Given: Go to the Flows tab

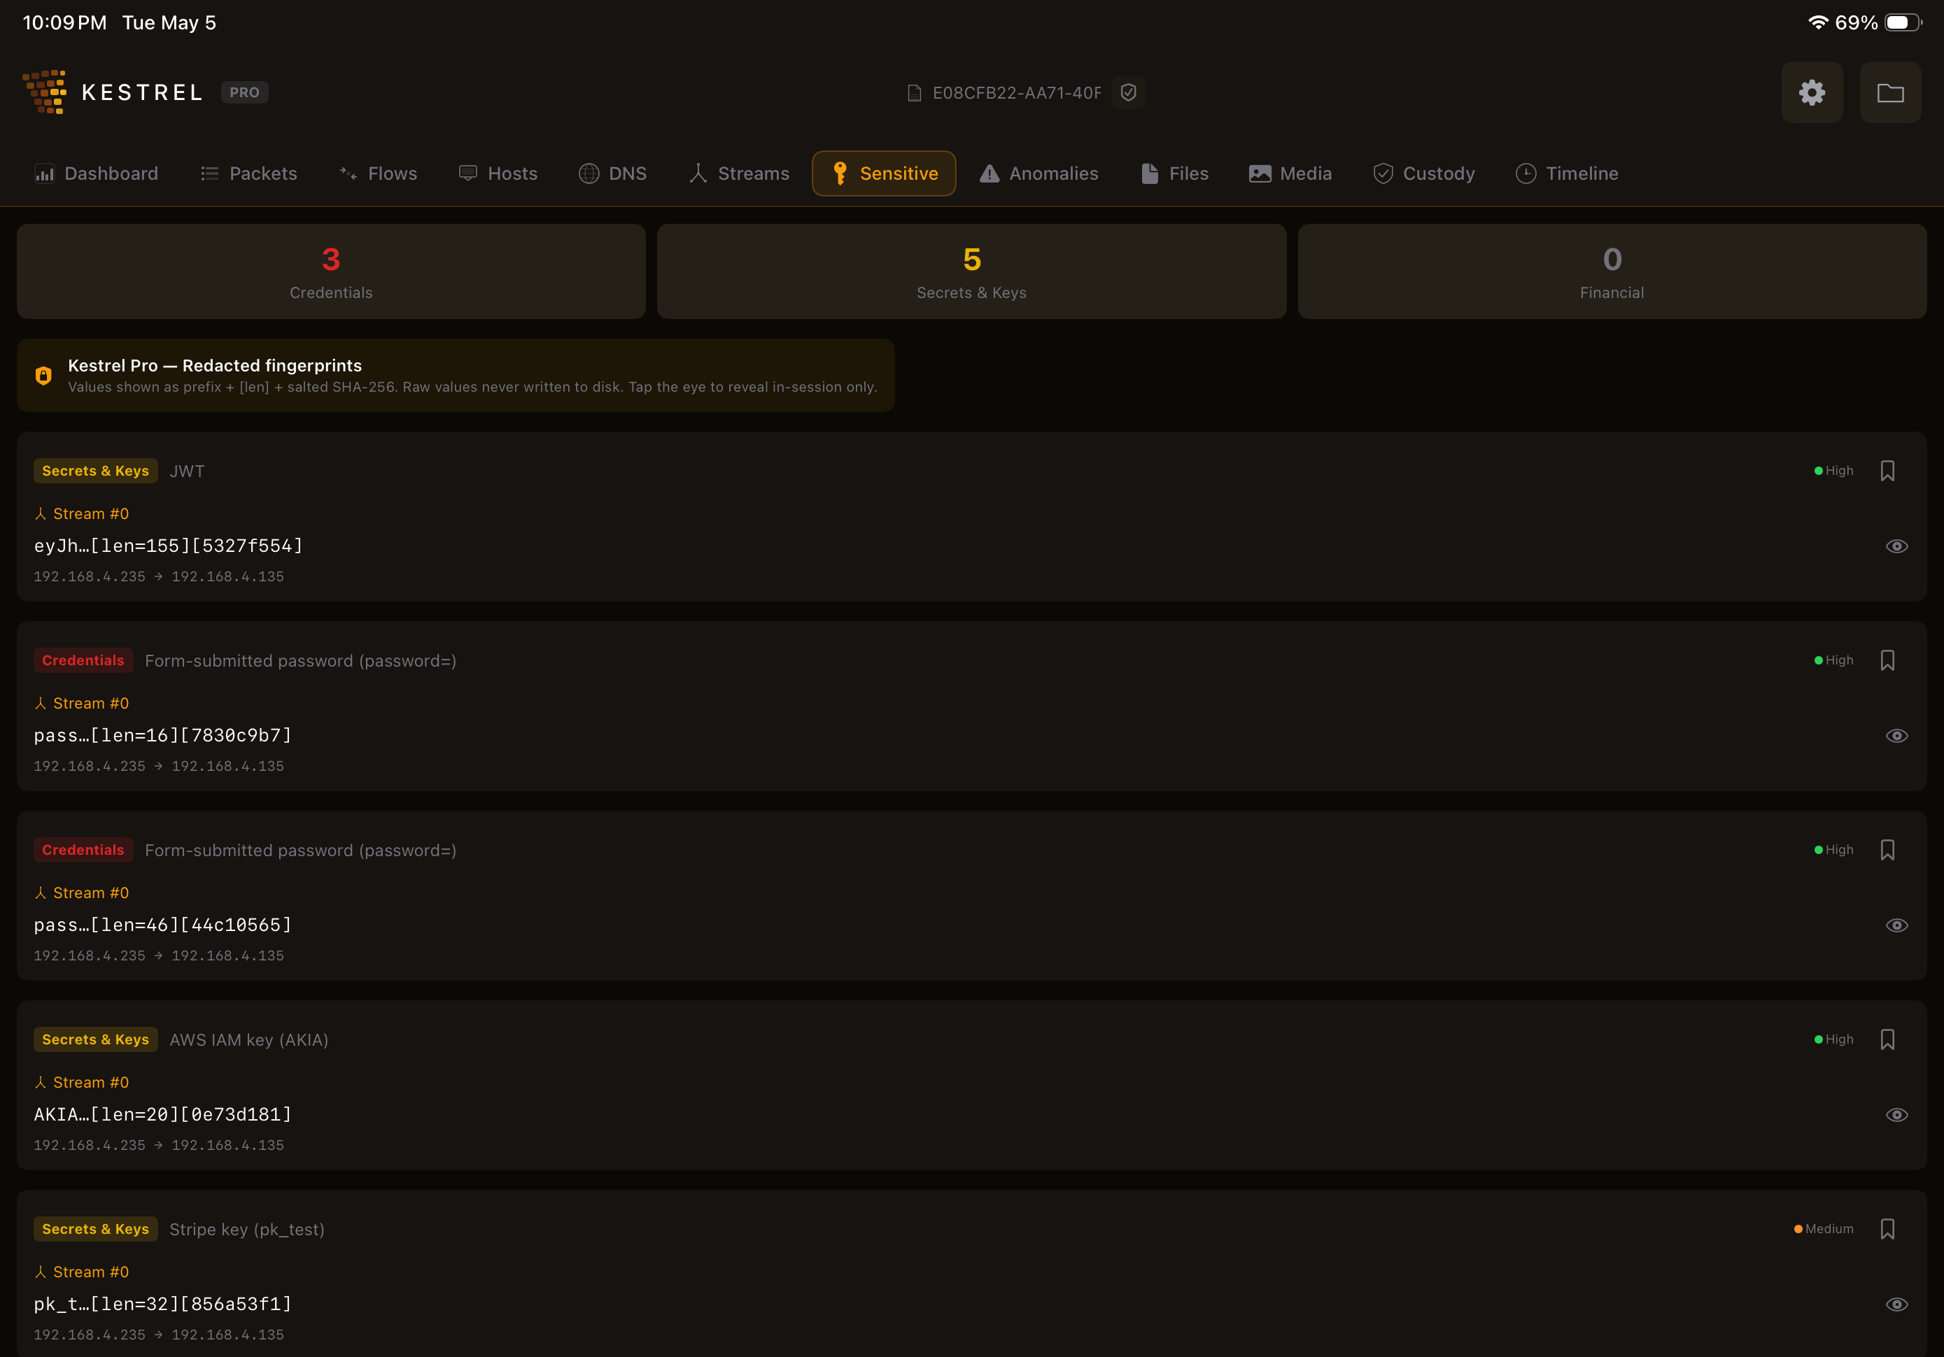Looking at the screenshot, I should [379, 173].
